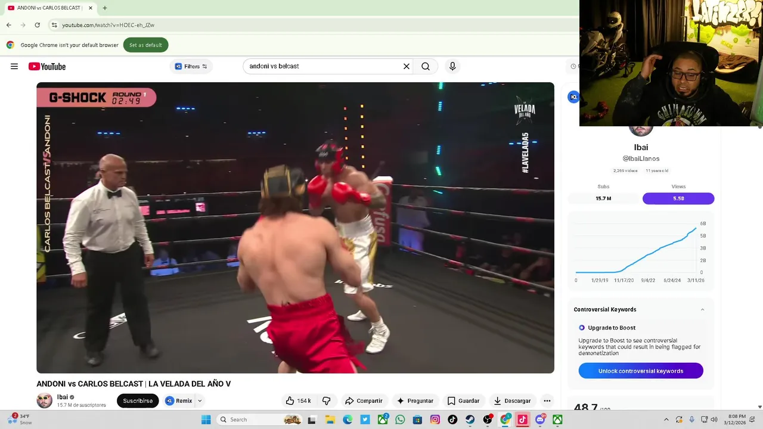Screen dimensions: 763x429
Task: Go to the YouTube home logo
Action: coord(47,67)
